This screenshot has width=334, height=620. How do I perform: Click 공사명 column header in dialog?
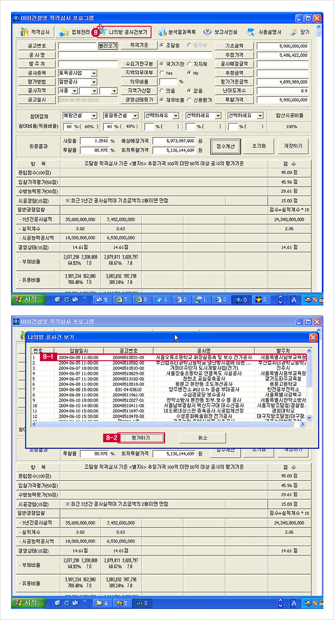[x=204, y=351]
